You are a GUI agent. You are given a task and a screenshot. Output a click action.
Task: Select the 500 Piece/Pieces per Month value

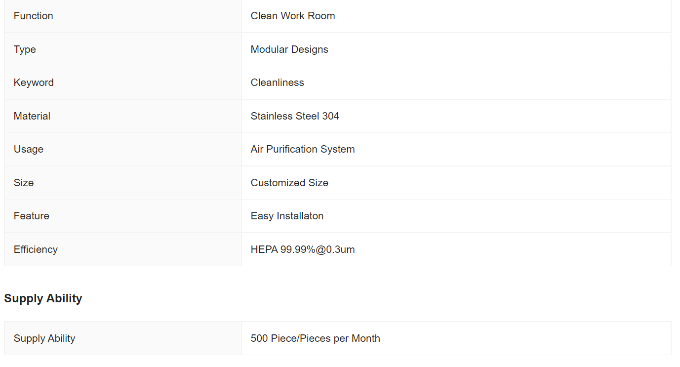[316, 338]
